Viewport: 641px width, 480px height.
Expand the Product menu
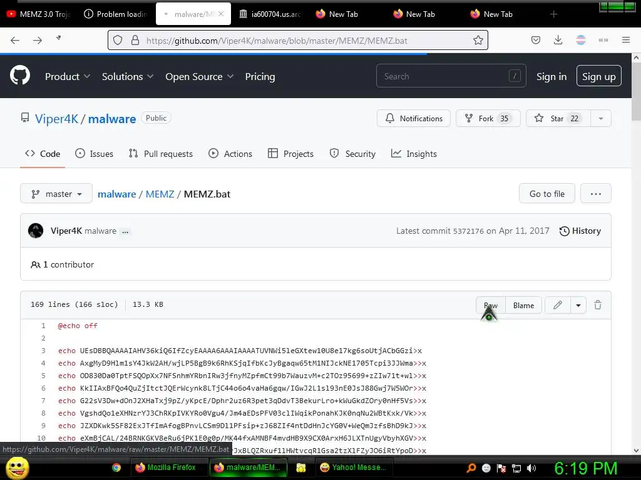tap(68, 76)
